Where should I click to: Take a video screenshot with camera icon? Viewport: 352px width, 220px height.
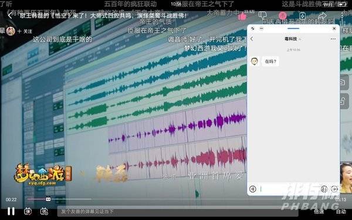coord(343,82)
